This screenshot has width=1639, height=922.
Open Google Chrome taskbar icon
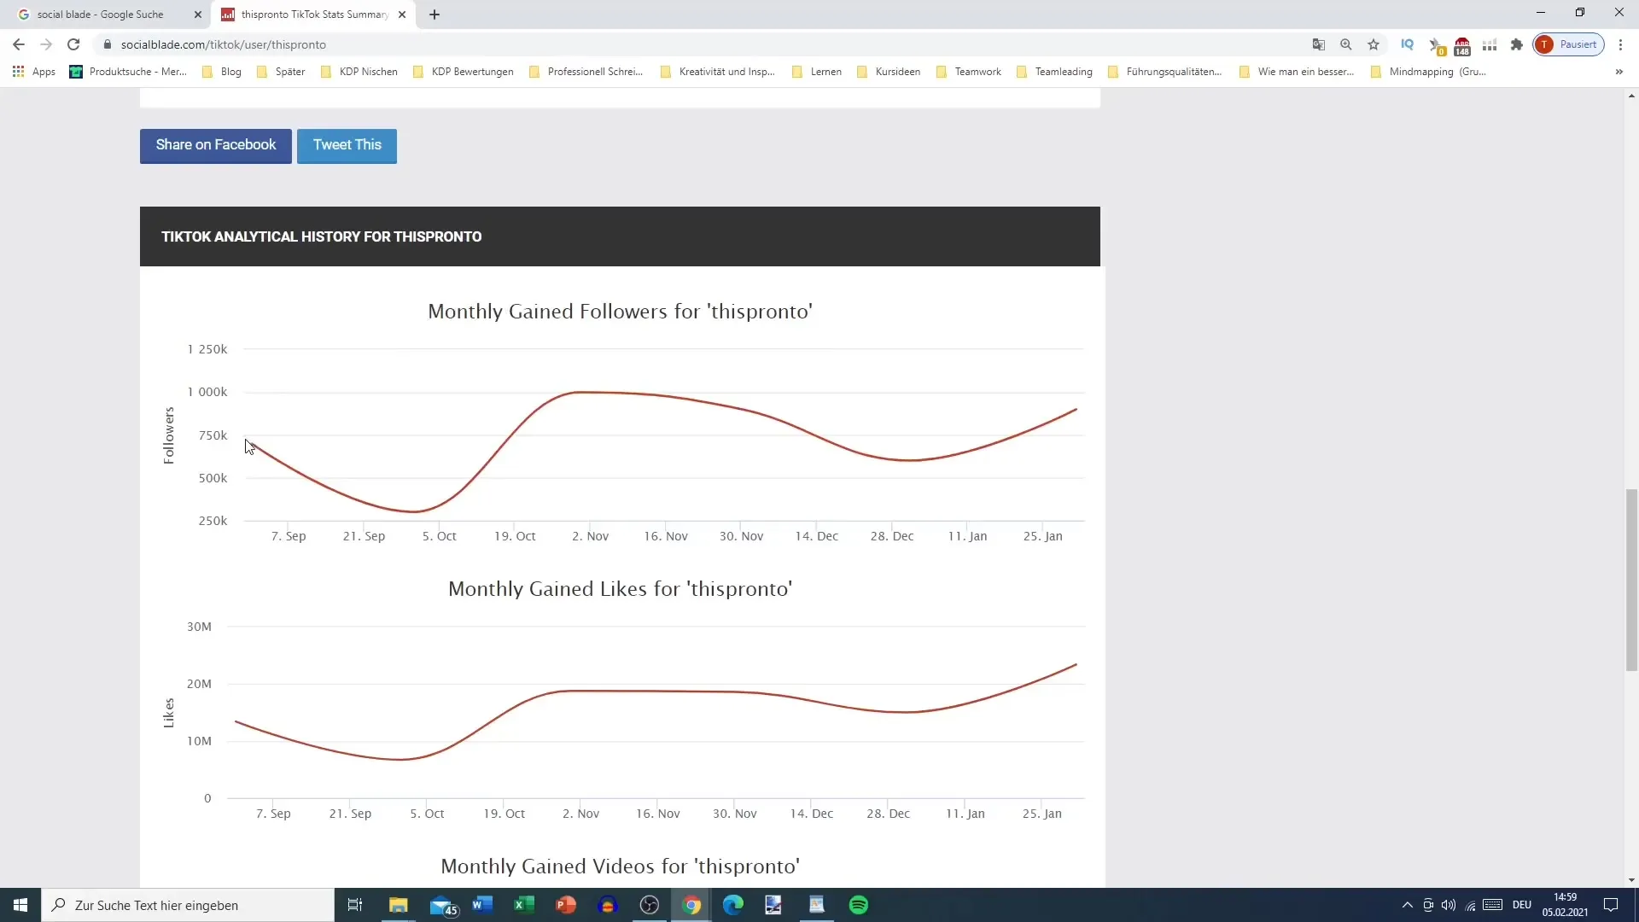pyautogui.click(x=691, y=905)
